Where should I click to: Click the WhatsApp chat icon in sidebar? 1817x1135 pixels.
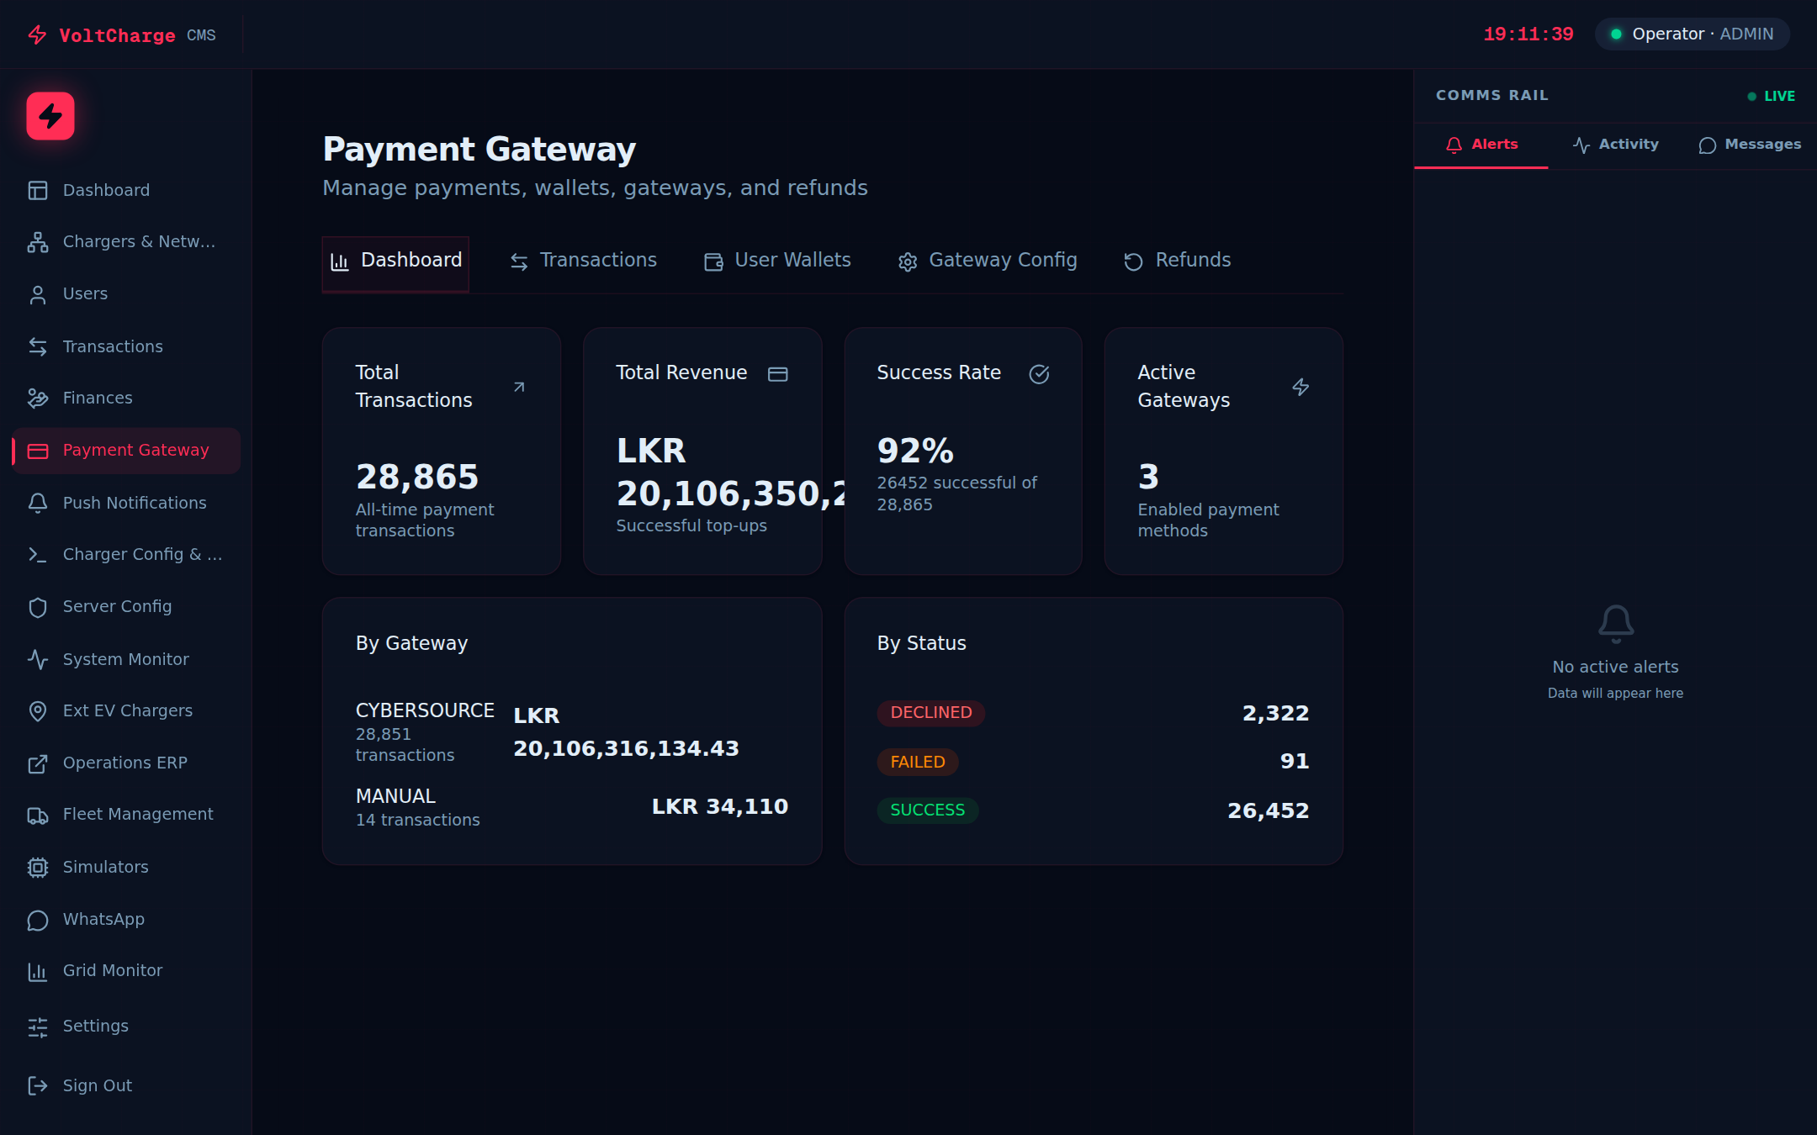(38, 919)
